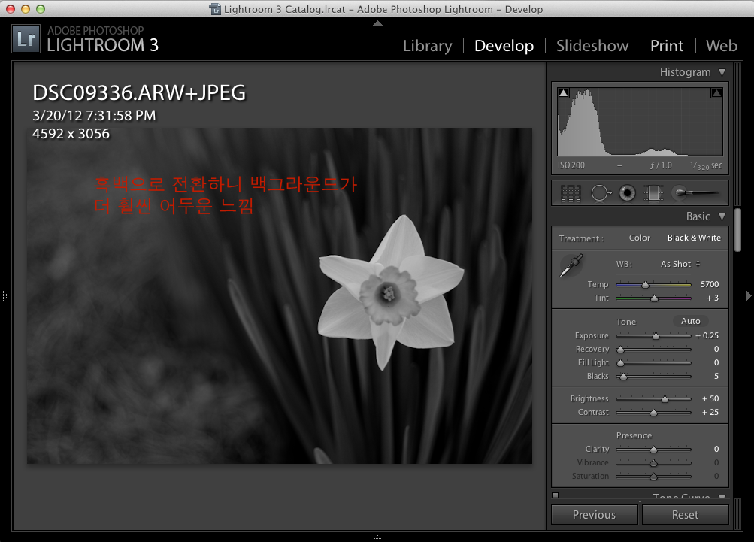Toggle the Tone Curve panel switch
This screenshot has width=754, height=542.
coord(555,495)
